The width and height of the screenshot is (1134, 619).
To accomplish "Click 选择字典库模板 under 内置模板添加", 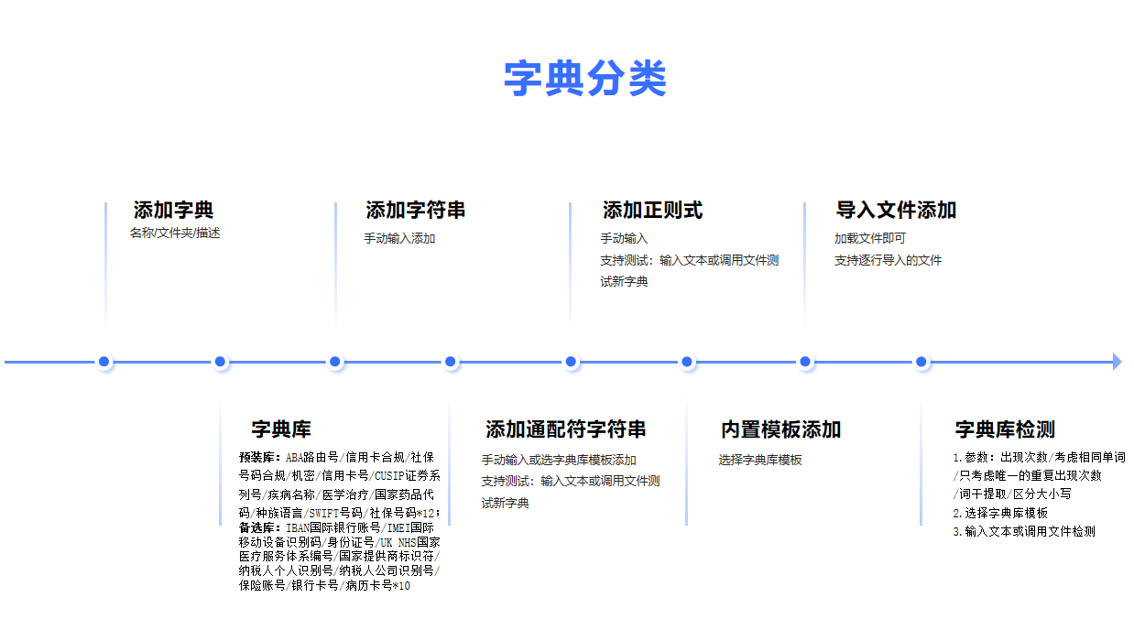I will 760,460.
